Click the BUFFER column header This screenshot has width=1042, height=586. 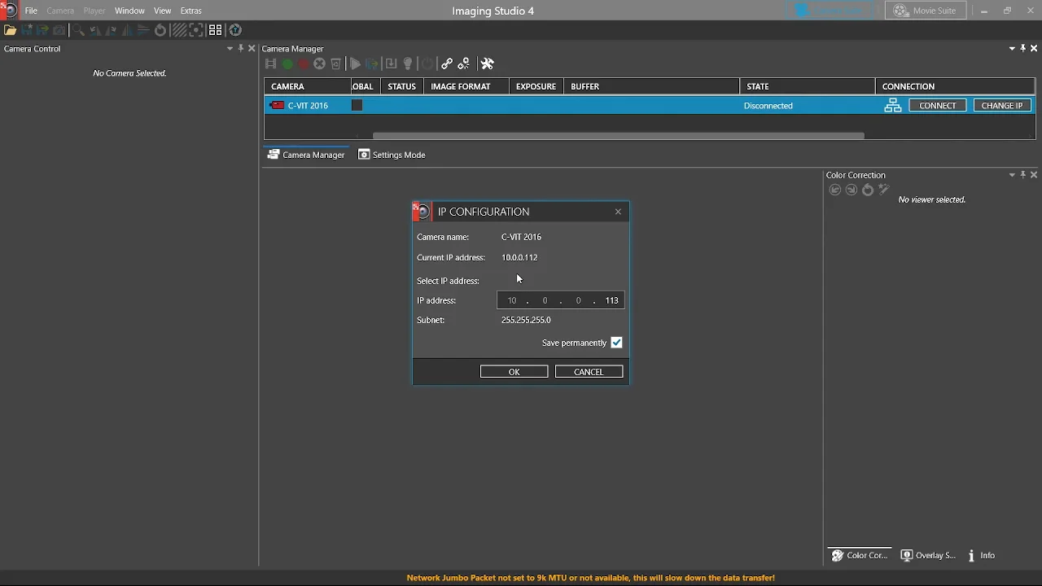click(651, 86)
